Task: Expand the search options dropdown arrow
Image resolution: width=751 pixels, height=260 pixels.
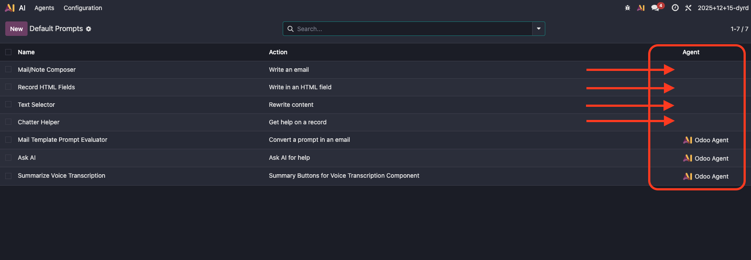Action: point(539,29)
